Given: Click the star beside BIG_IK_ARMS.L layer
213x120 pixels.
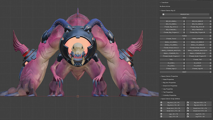Looking at the screenshot, I should tap(184, 21).
